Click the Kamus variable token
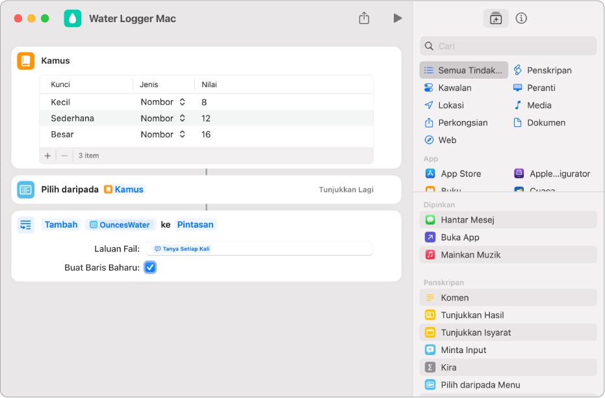 coord(124,189)
